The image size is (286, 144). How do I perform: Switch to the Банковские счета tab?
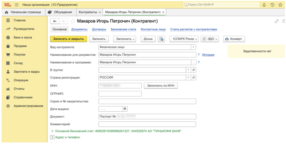click(x=123, y=29)
